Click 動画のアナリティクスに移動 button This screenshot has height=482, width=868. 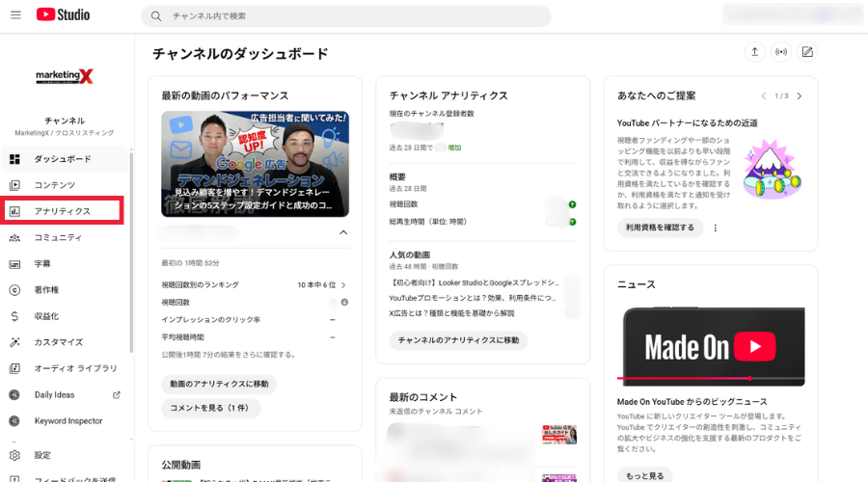click(219, 384)
